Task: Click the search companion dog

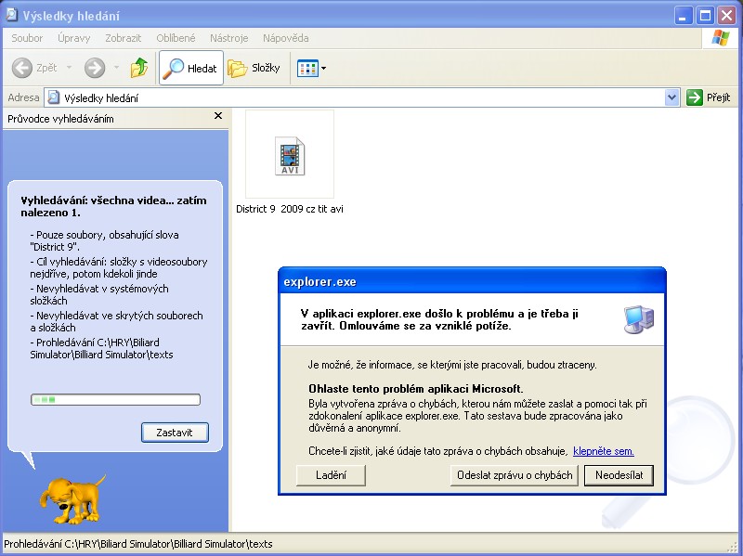Action: tap(72, 499)
